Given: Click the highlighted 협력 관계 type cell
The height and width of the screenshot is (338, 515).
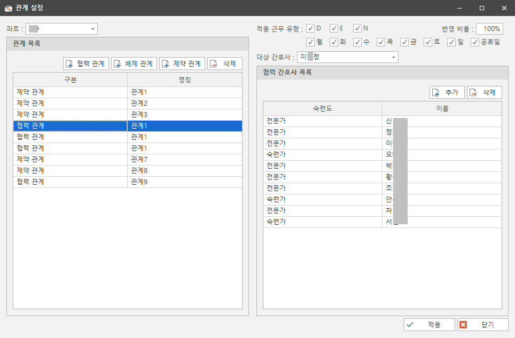Looking at the screenshot, I should pyautogui.click(x=71, y=125).
